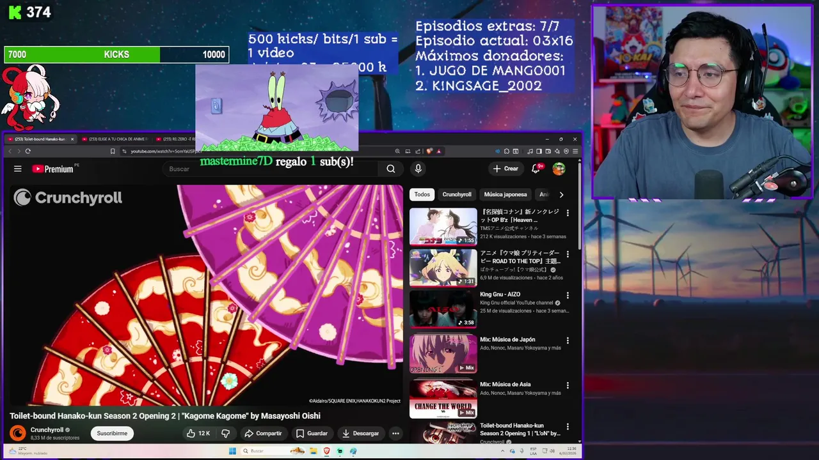
Task: Click Descargar to download the video
Action: tap(360, 433)
